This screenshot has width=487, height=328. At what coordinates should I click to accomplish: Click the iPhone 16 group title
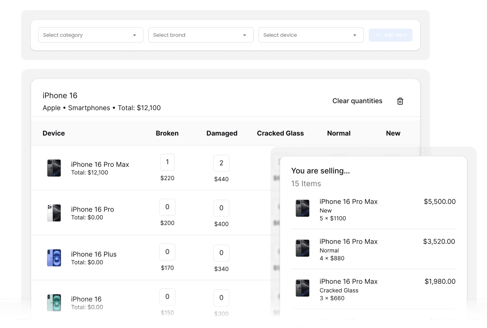click(60, 96)
